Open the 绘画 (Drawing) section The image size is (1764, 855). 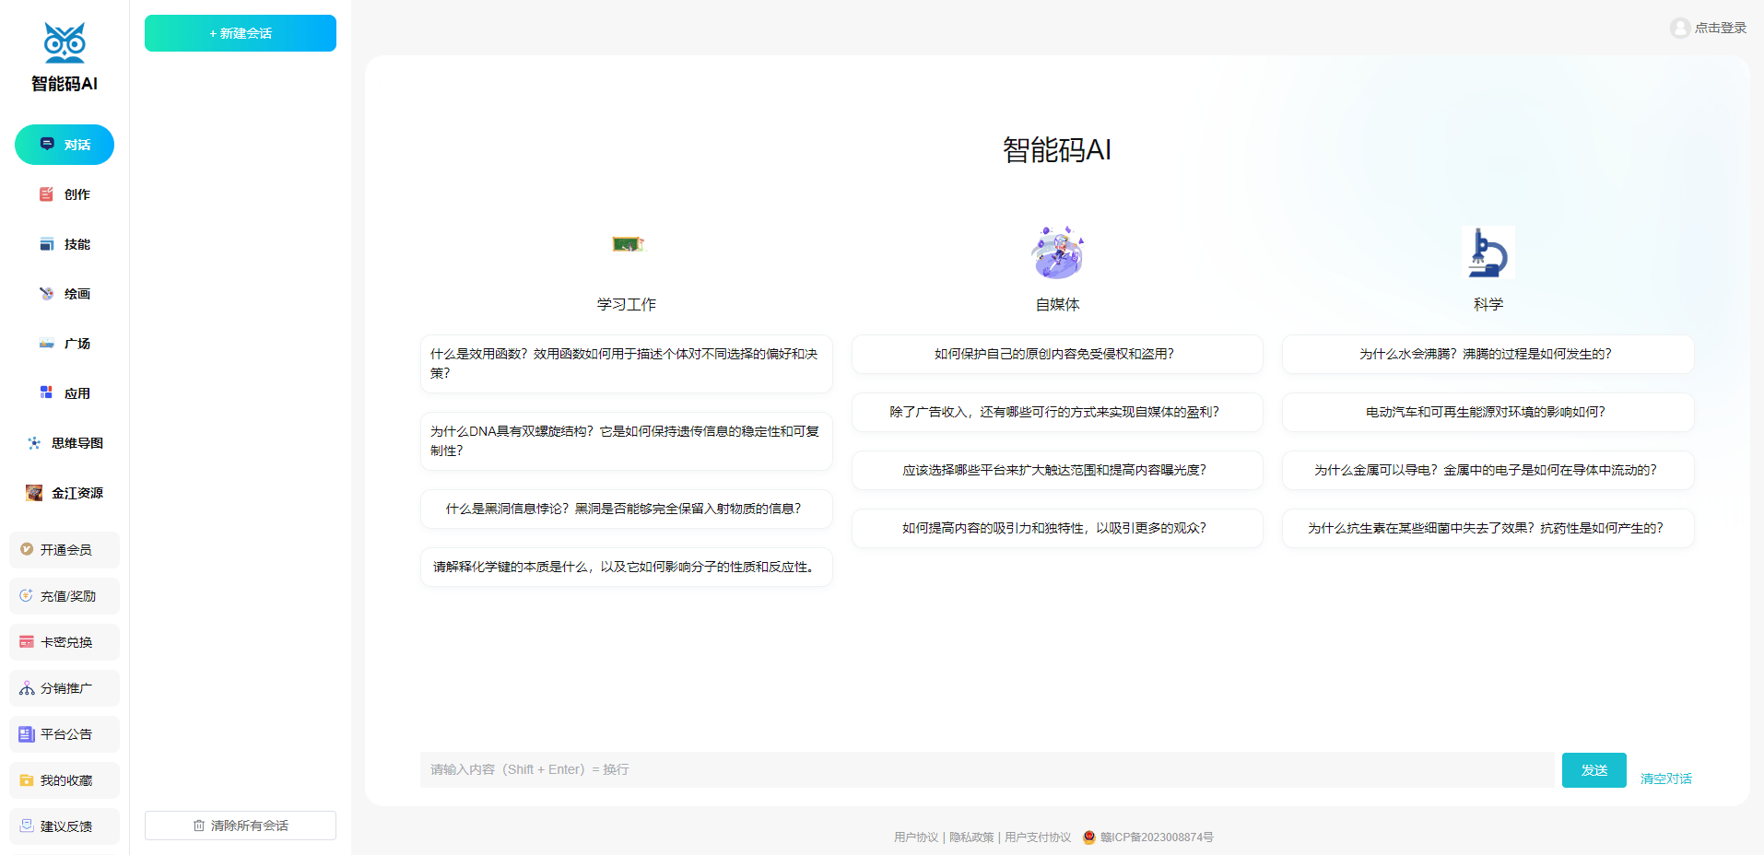[x=64, y=293]
